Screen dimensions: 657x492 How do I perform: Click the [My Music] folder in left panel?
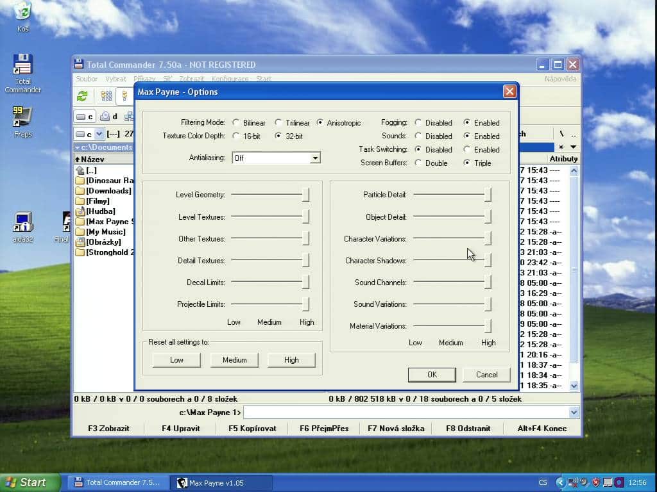click(100, 232)
